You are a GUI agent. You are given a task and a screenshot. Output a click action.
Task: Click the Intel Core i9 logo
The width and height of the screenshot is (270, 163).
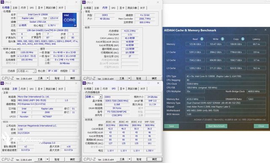pyautogui.click(x=70, y=20)
